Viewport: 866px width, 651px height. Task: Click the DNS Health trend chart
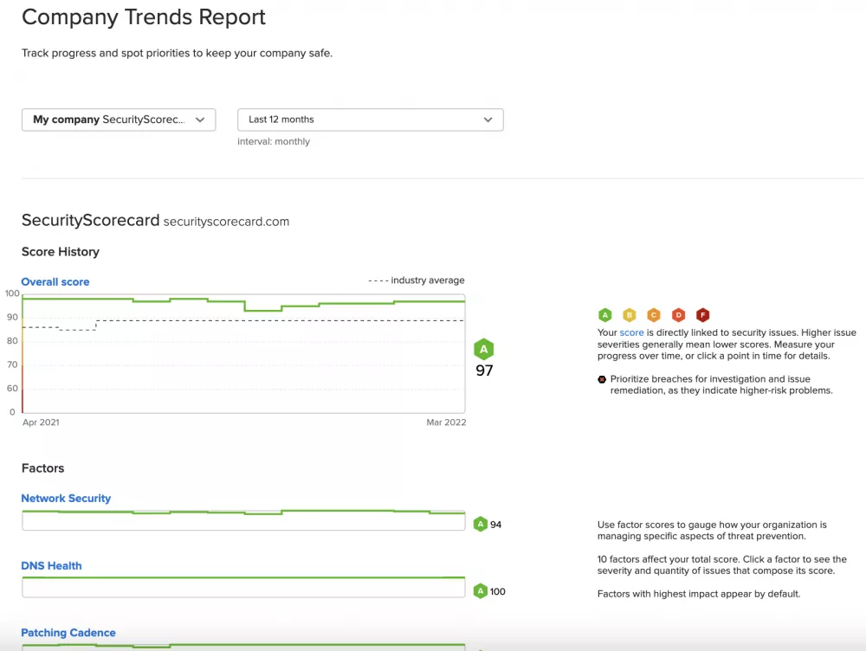point(243,587)
